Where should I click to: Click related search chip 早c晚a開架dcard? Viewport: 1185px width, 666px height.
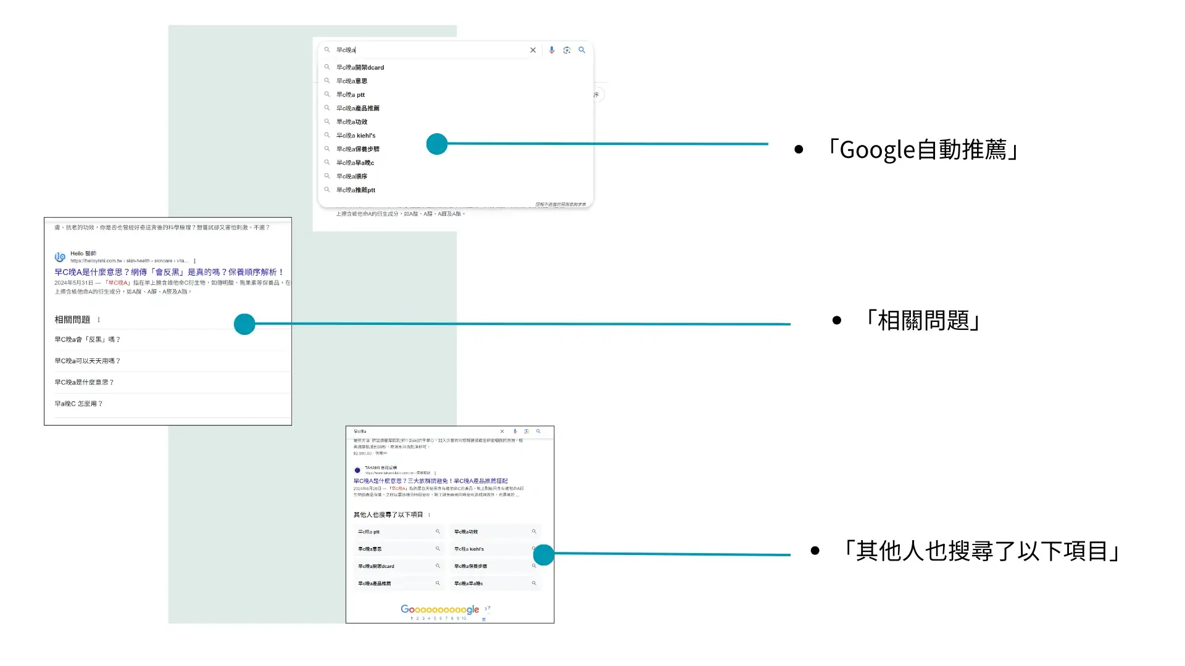coord(399,566)
